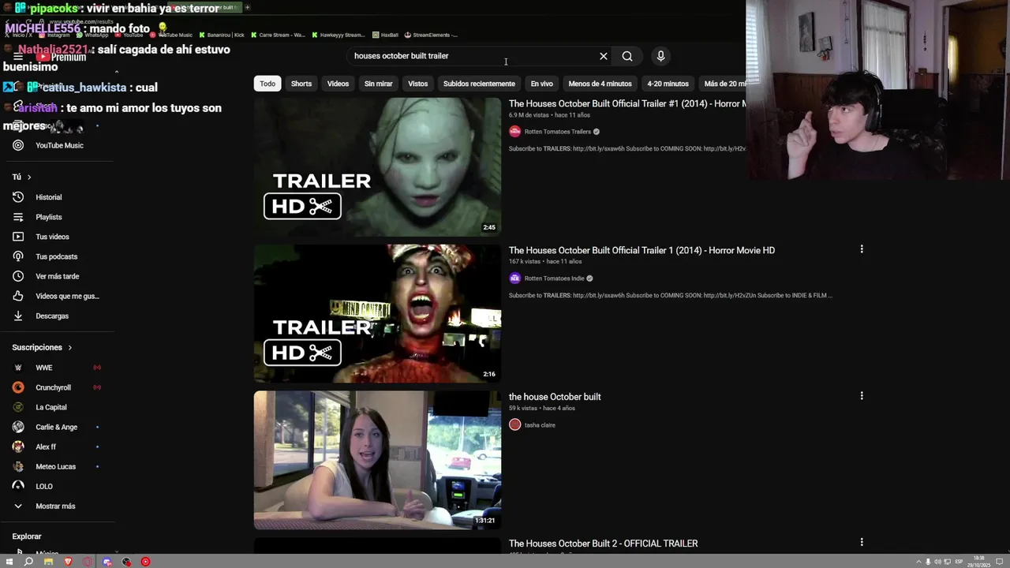1010x568 pixels.
Task: Play the 2:16 Trailer 1 thumbnail
Action: click(x=377, y=314)
